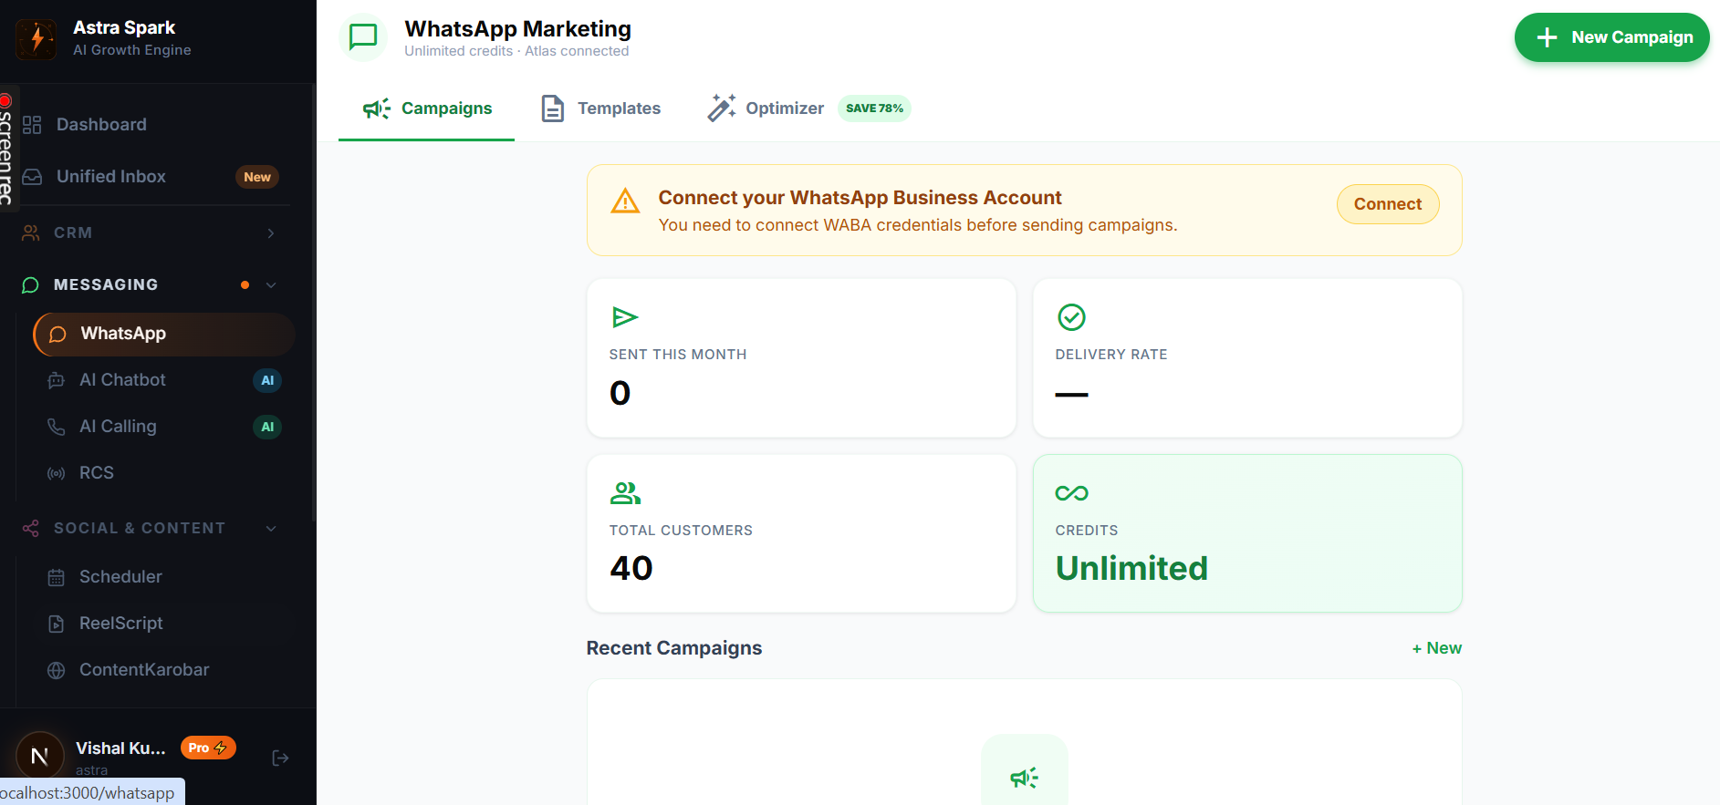Click the AI Chatbot robot icon
Image resolution: width=1720 pixels, height=805 pixels.
pos(57,380)
